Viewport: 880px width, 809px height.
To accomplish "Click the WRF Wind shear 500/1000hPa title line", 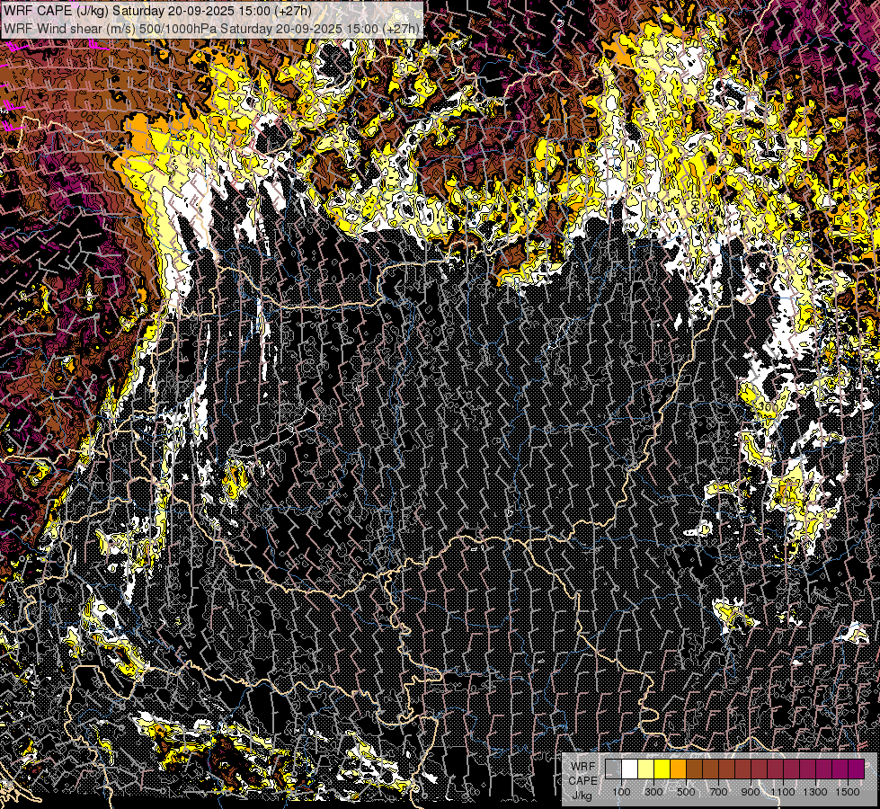I will (x=211, y=28).
